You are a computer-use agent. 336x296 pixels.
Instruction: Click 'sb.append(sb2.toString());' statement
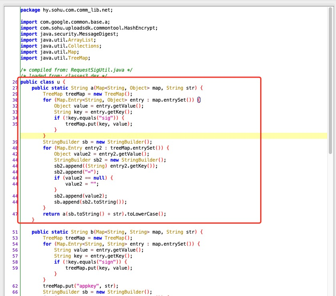click(91, 202)
